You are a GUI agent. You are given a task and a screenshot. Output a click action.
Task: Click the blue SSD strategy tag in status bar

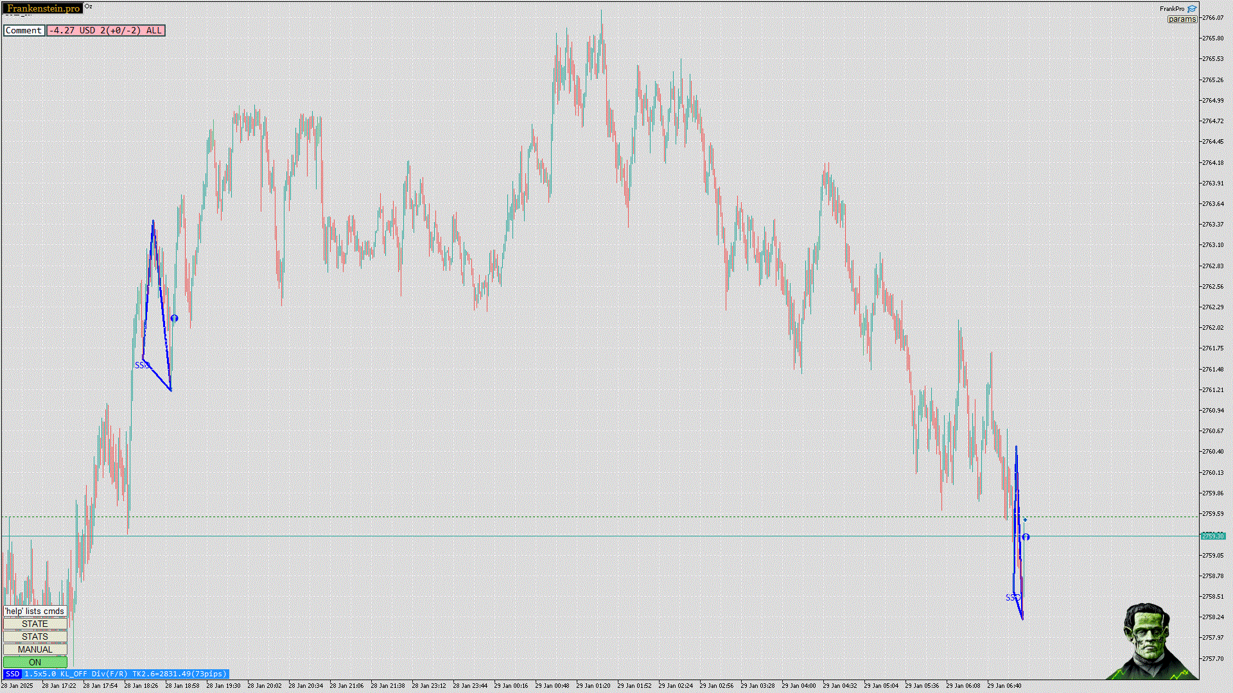pyautogui.click(x=12, y=674)
